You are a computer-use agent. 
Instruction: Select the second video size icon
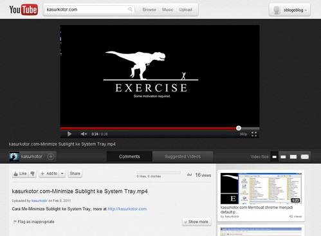283,157
